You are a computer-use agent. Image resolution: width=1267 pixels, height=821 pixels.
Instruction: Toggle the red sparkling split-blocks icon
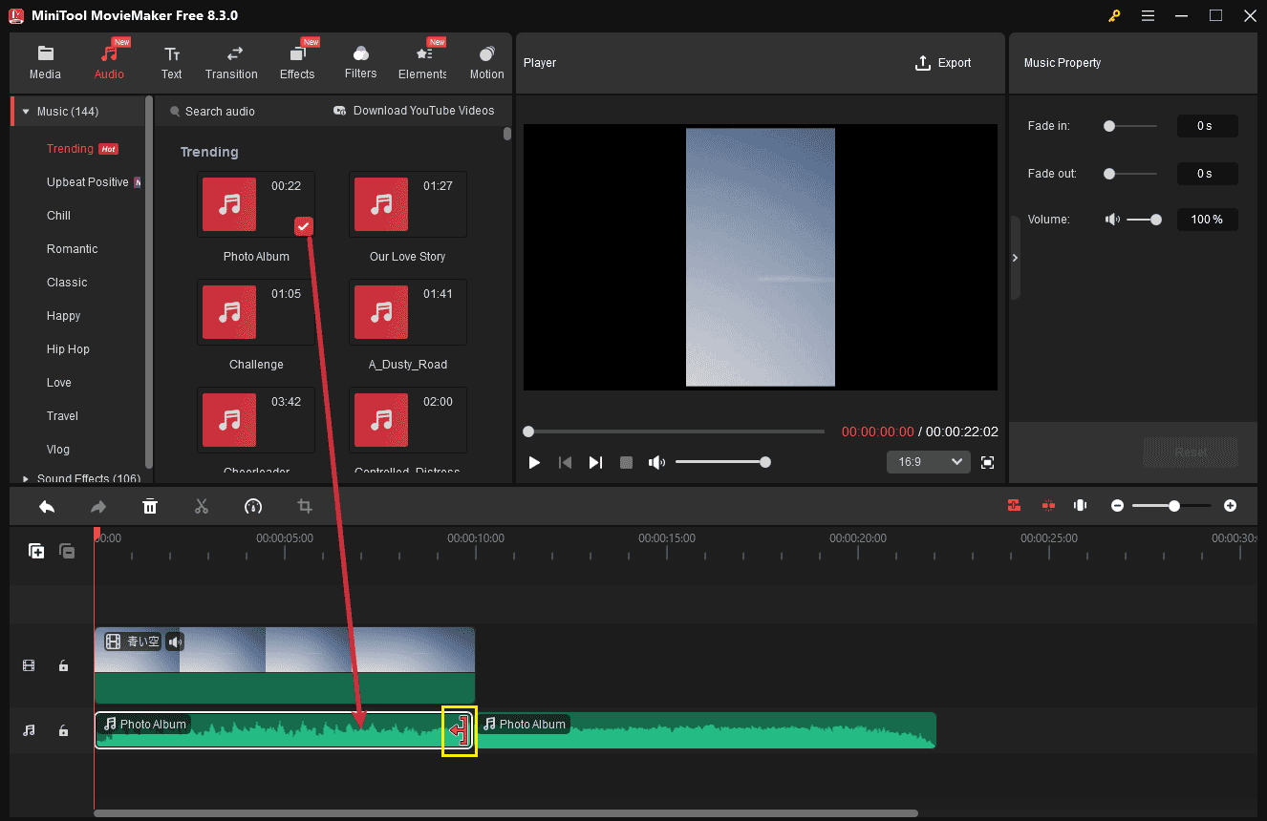click(x=1048, y=506)
